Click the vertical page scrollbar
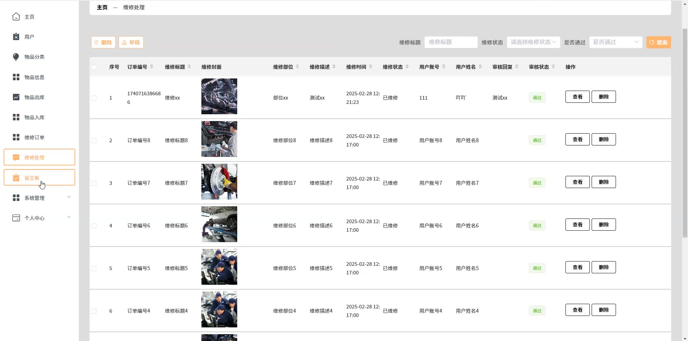688x341 pixels. click(x=685, y=133)
